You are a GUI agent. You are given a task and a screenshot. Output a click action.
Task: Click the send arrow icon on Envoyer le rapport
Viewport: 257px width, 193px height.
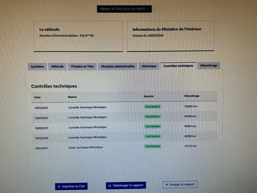[x=166, y=185]
